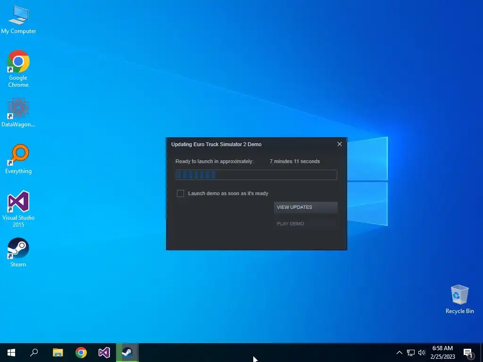Click the 7 minutes 11 seconds text

(x=295, y=161)
